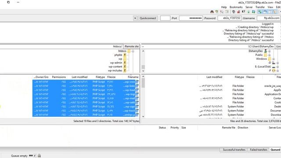Switch to the Successful transfers tab
This screenshot has height=158, width=281.
(234, 150)
